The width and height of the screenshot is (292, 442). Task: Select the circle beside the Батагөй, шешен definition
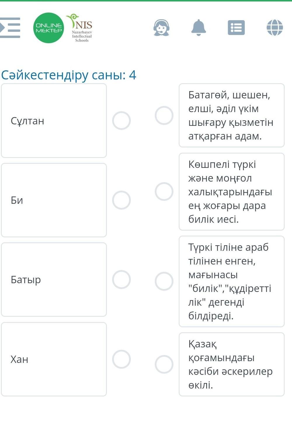(x=164, y=115)
